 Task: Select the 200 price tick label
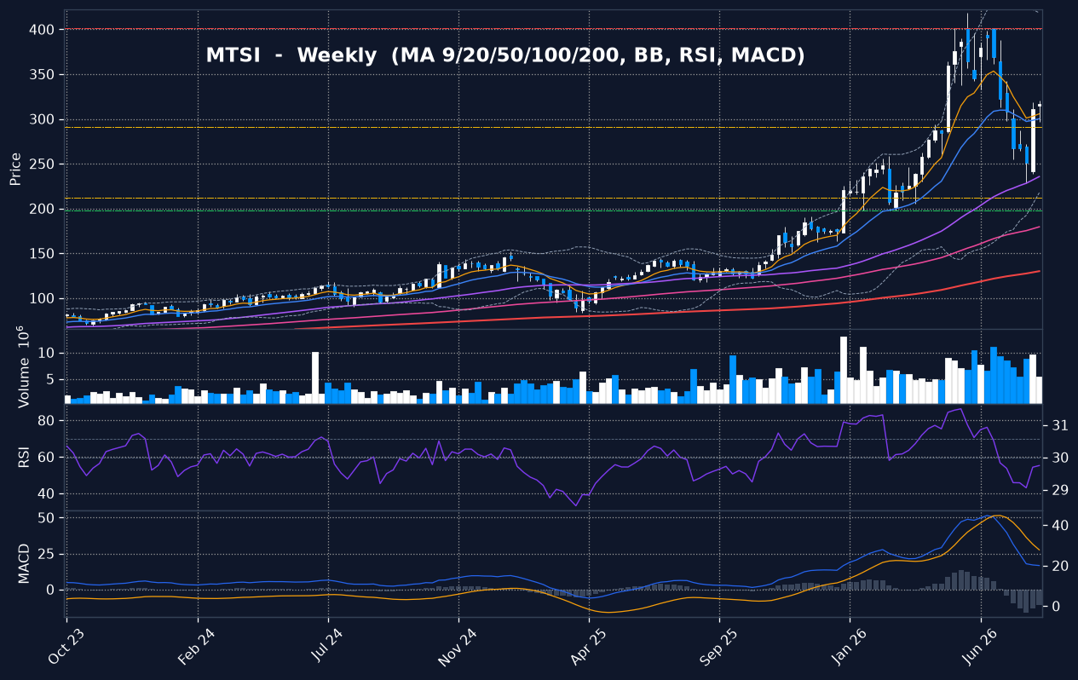43,209
